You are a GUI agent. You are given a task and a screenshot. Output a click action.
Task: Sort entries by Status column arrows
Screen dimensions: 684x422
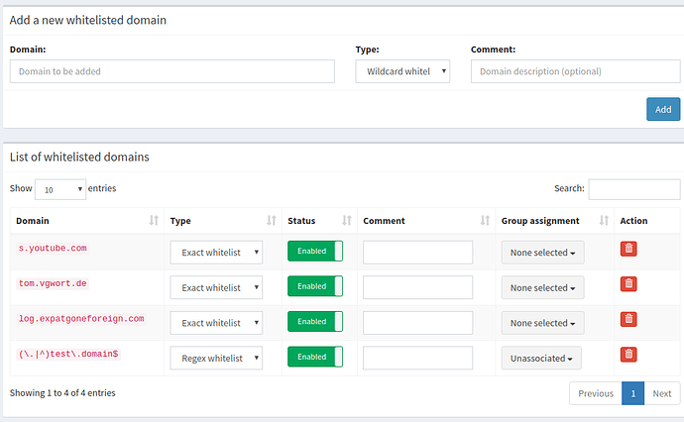(x=347, y=221)
